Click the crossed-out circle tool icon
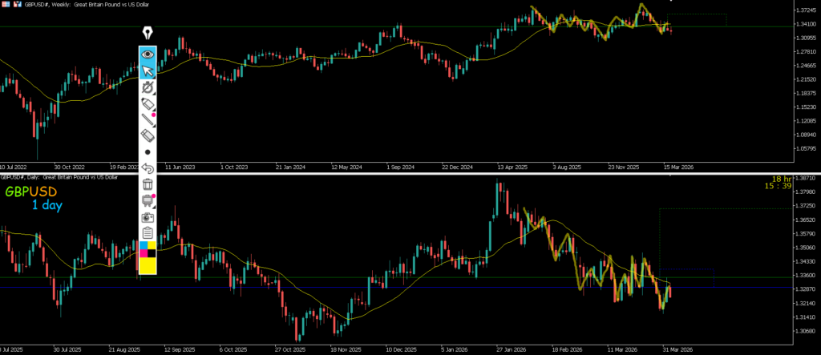The width and height of the screenshot is (821, 355). point(148,87)
